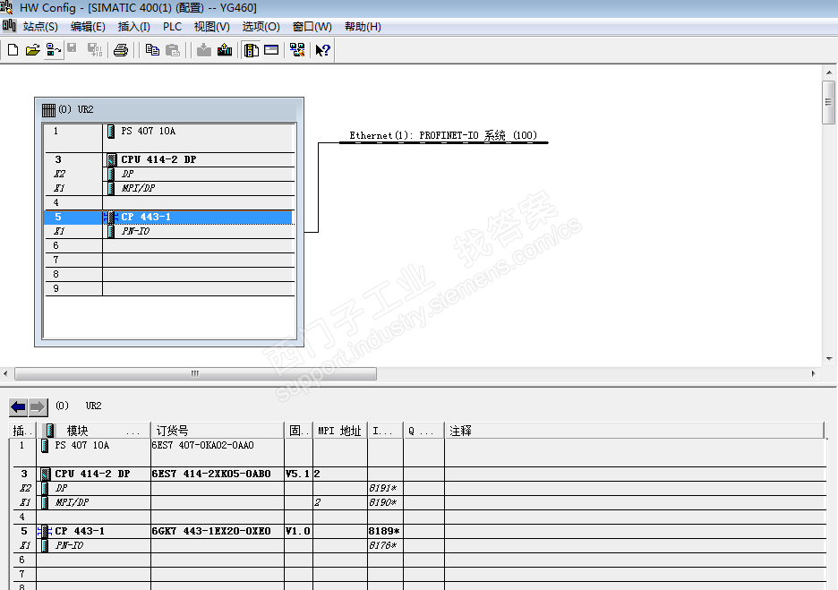
Task: Open the 窗口(W) menu
Action: 312,26
